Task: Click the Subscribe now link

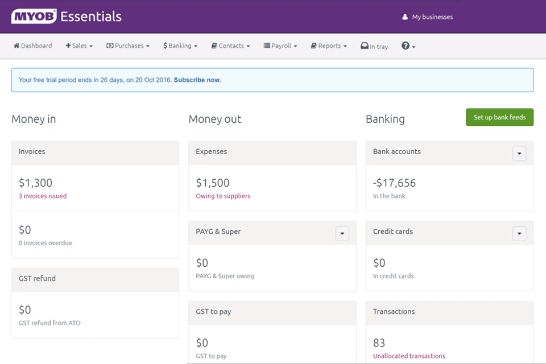Action: [197, 80]
